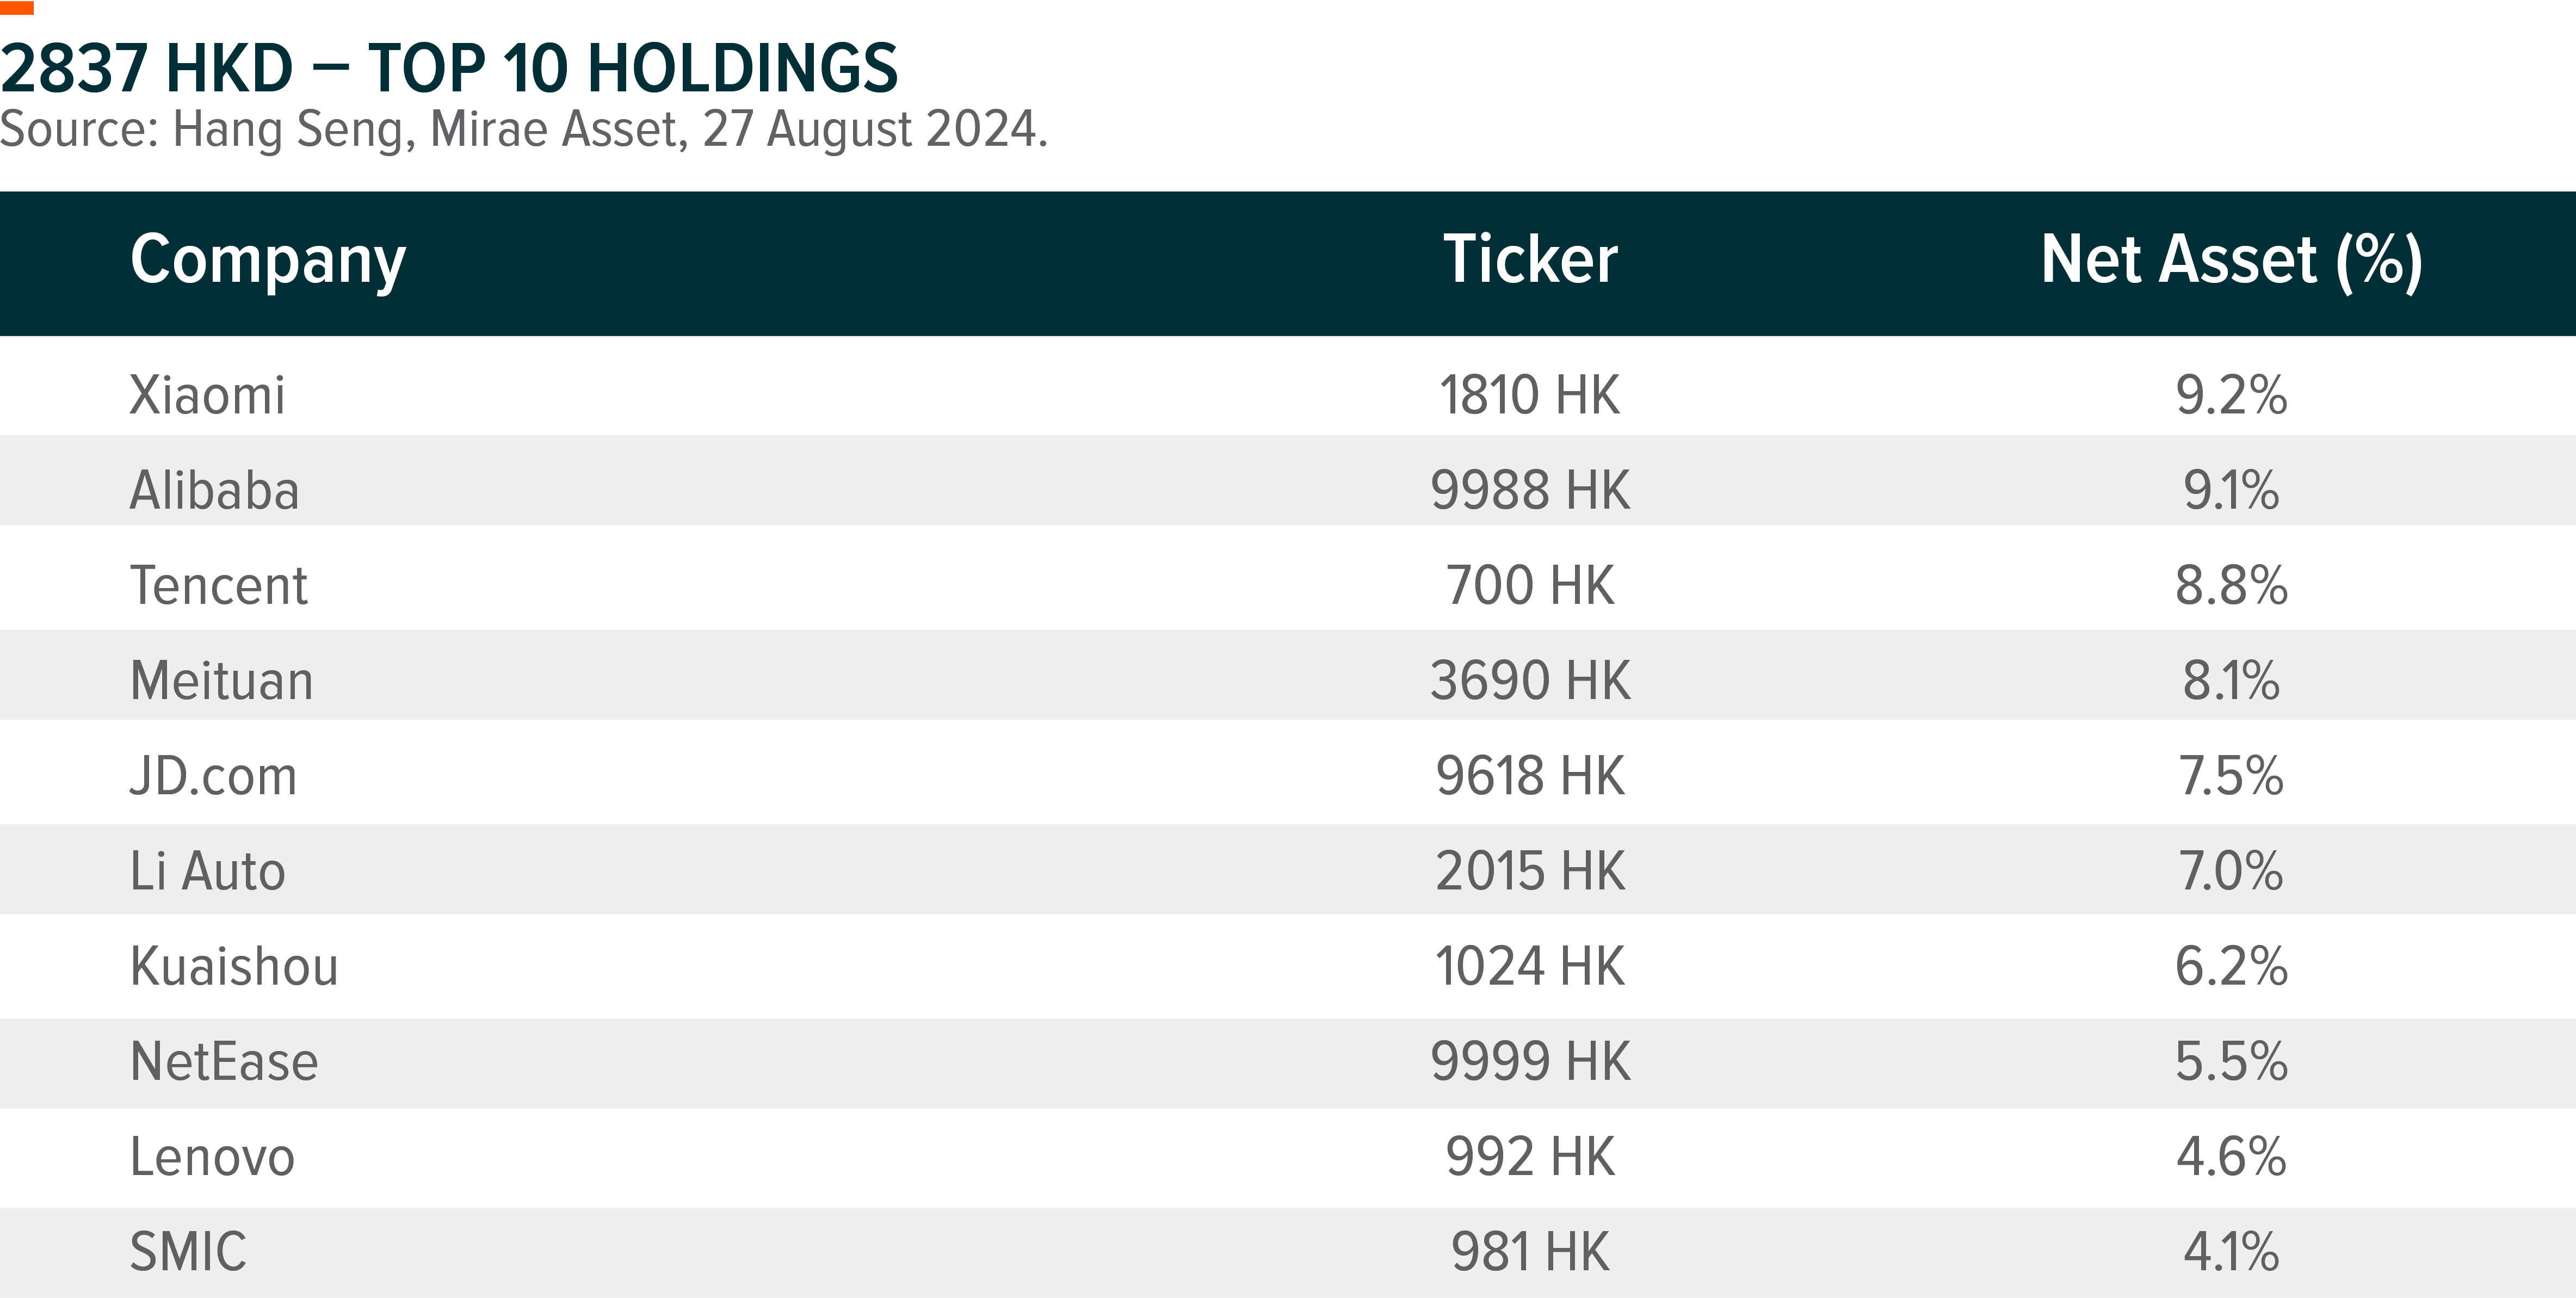Select the Tencent company cell
Screen dimensions: 2576x1298
pyautogui.click(x=219, y=585)
